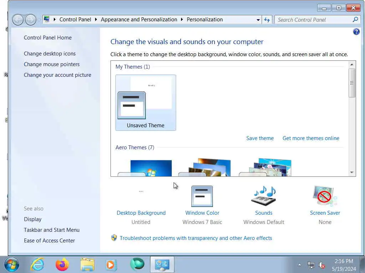Launch Internet Explorer from taskbar
Screen dimensions: 365x273
coord(37,264)
